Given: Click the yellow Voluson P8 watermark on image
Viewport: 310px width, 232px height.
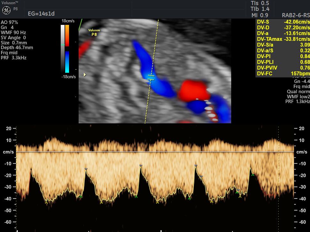Looking at the screenshot, I should coord(94,32).
